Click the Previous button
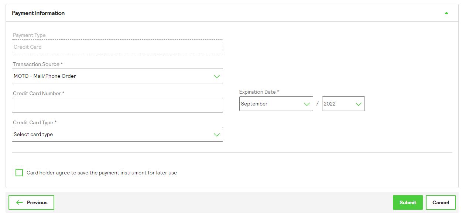Image resolution: width=462 pixels, height=222 pixels. [31, 202]
